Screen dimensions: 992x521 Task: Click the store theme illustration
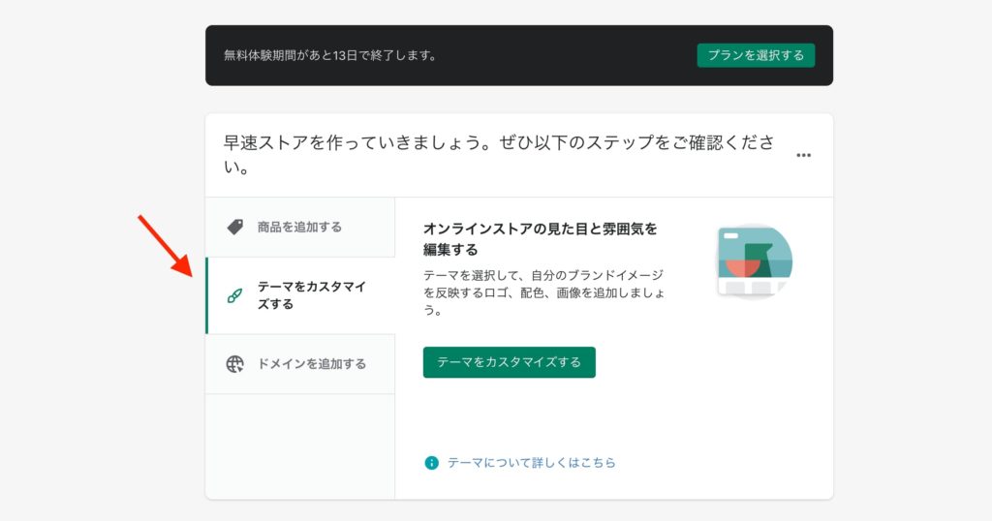pos(755,261)
